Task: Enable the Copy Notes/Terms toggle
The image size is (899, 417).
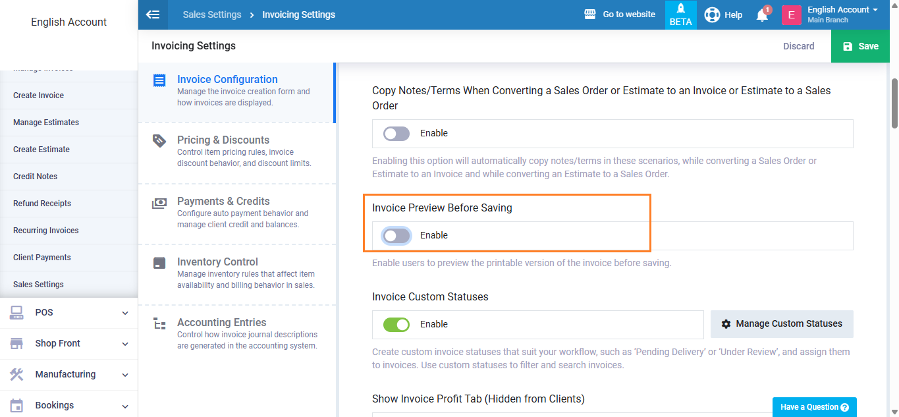Action: [x=396, y=134]
